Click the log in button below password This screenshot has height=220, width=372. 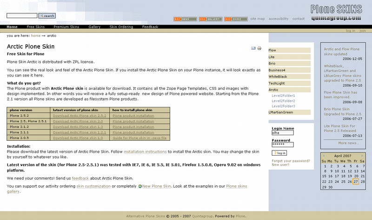tap(279, 153)
